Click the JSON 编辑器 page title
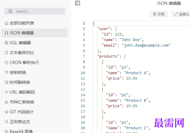Screen dimensions: 190x133 click(169, 3)
